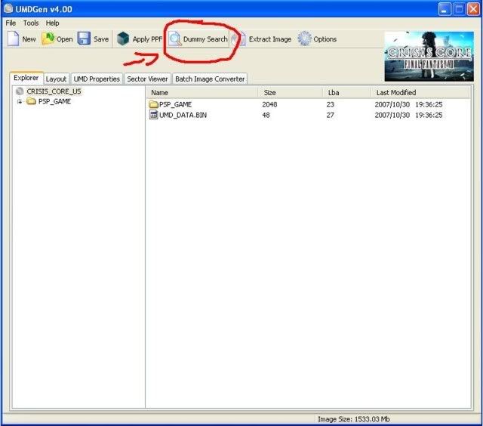The image size is (483, 426).
Task: Open the Sector Viewer tab
Action: click(x=147, y=79)
